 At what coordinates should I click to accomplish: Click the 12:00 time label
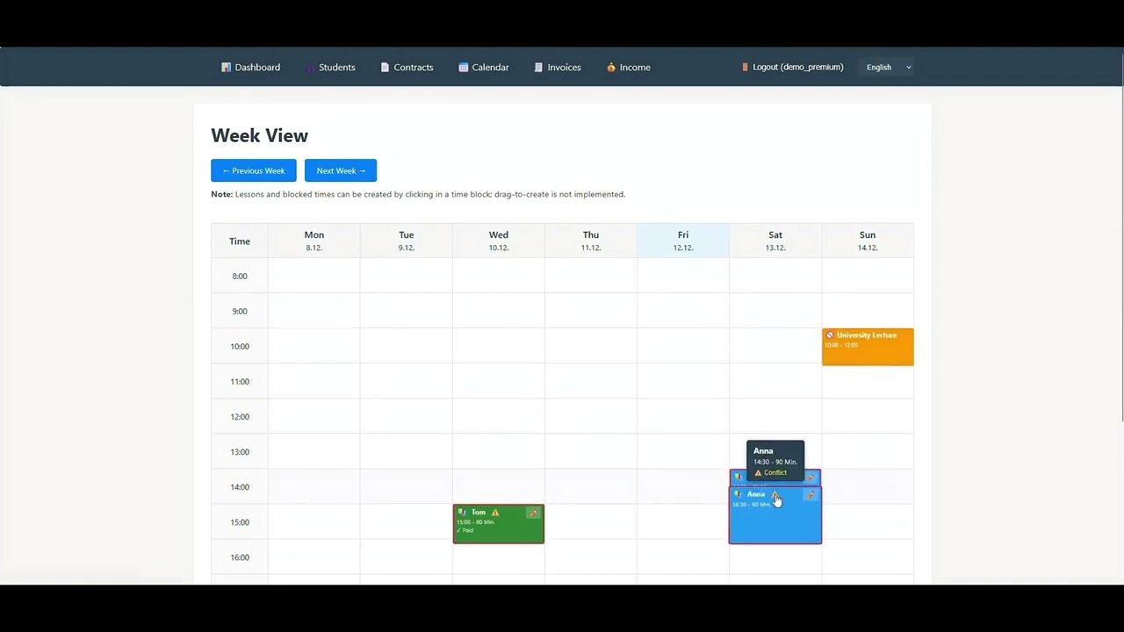coord(240,416)
